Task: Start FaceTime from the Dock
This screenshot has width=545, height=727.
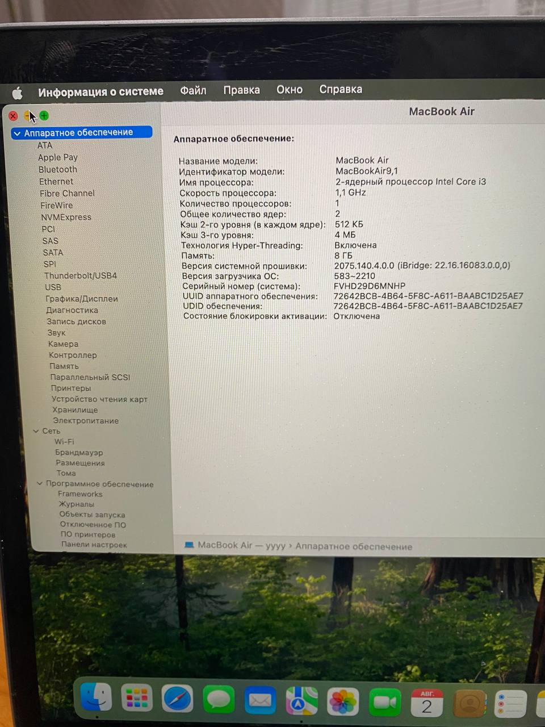Action: (x=385, y=704)
